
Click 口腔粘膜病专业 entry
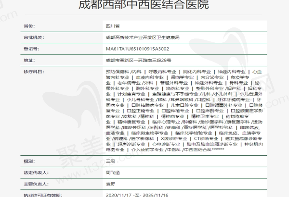point(147,105)
